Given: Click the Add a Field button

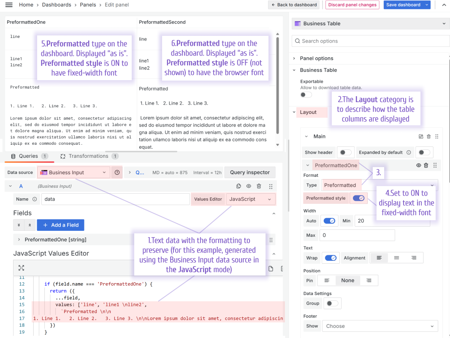Looking at the screenshot, I should pos(60,225).
